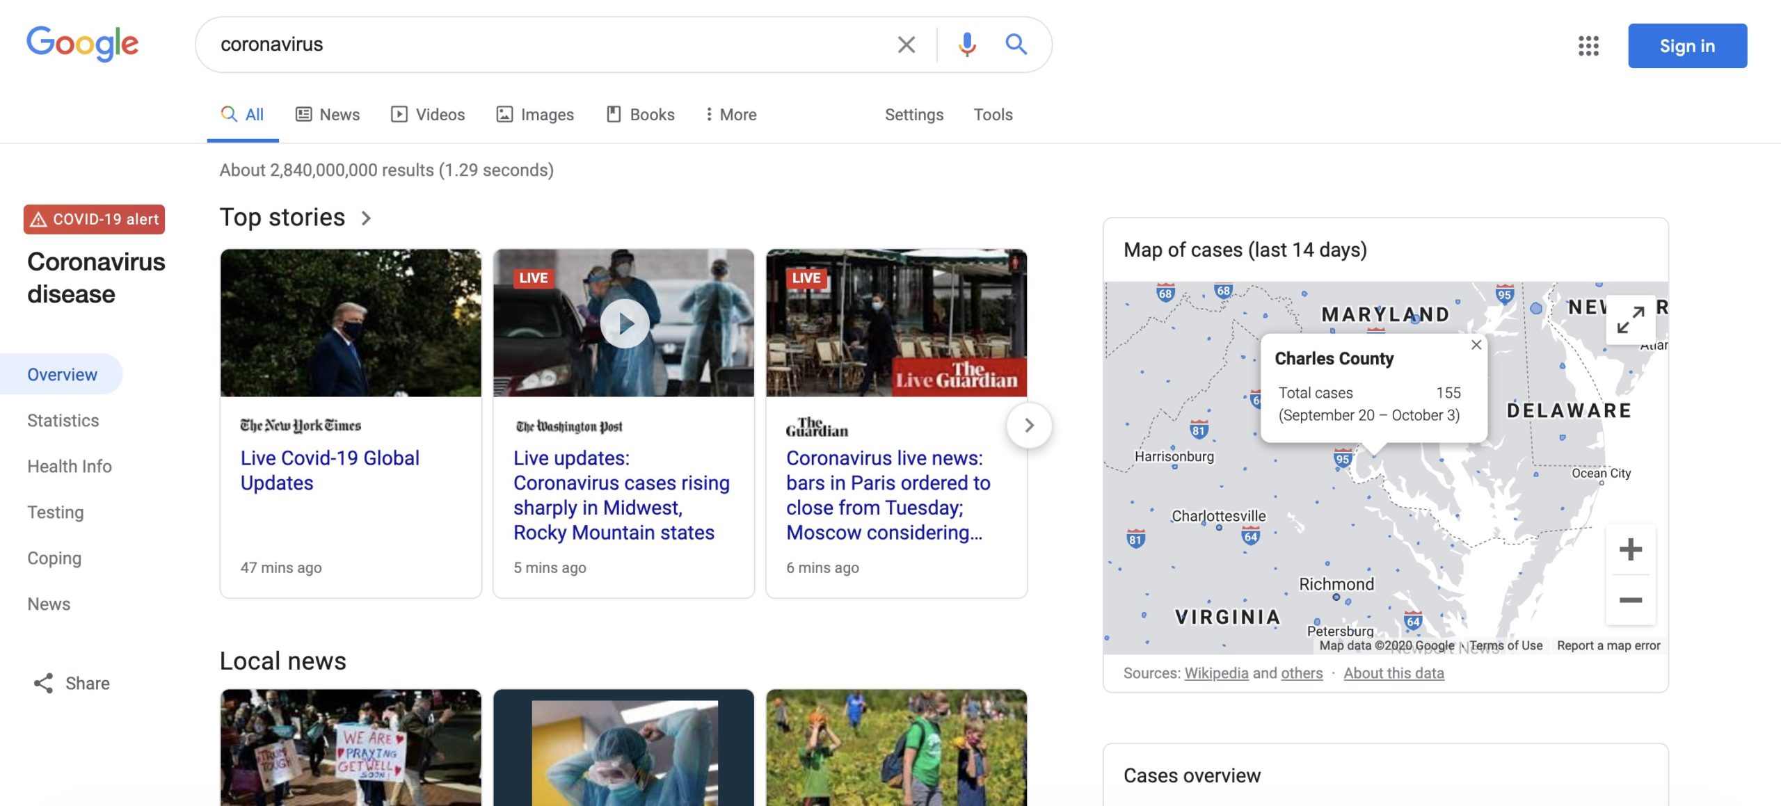
Task: Click Richmond on the cases map
Action: pyautogui.click(x=1336, y=584)
